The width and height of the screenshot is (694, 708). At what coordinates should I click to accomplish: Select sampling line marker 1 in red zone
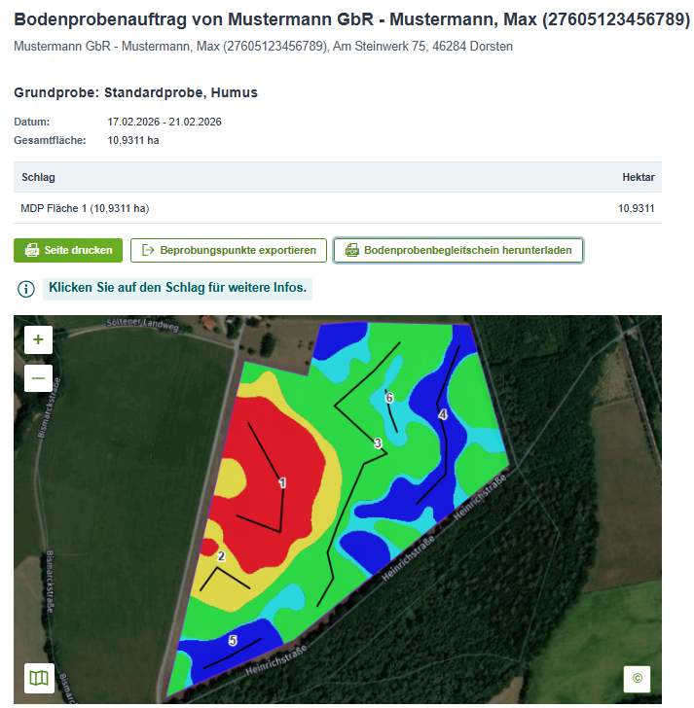(282, 483)
